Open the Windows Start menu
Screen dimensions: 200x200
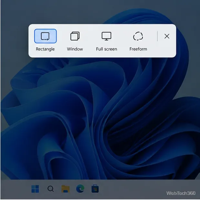(x=35, y=189)
